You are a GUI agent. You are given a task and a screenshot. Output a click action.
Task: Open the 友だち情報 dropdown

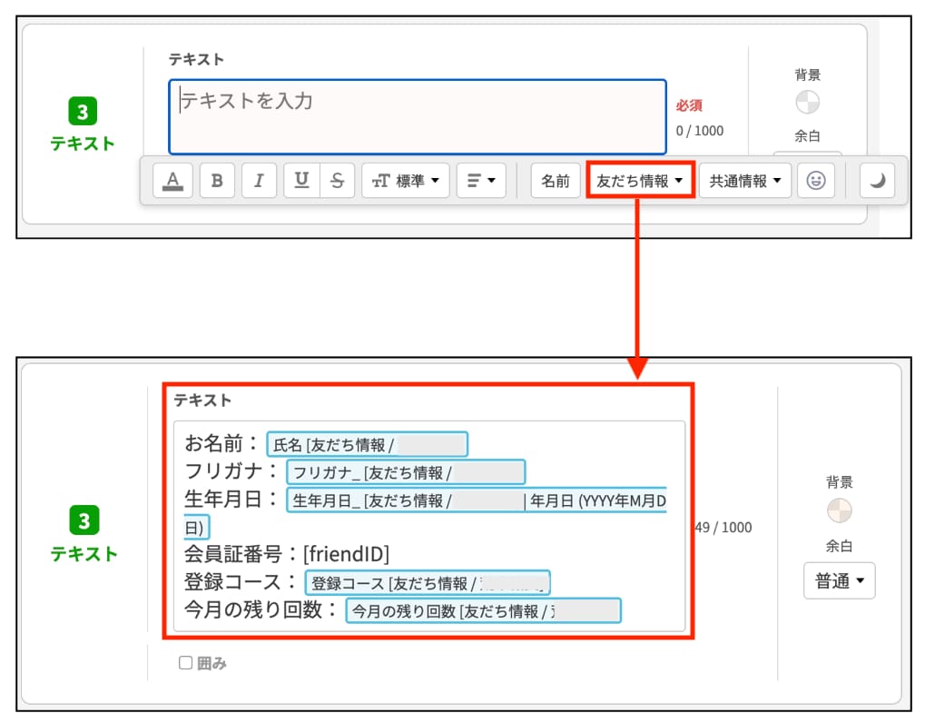click(640, 181)
